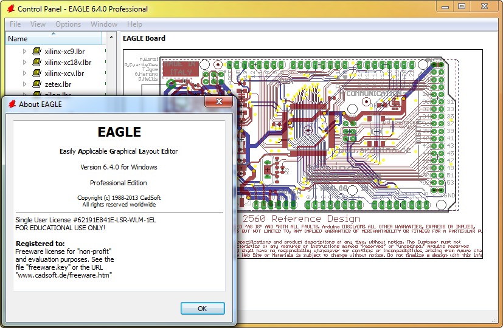Expand the xilinx-xc18v.lbr tree node
Viewport: 503px width, 328px height.
tap(25, 63)
